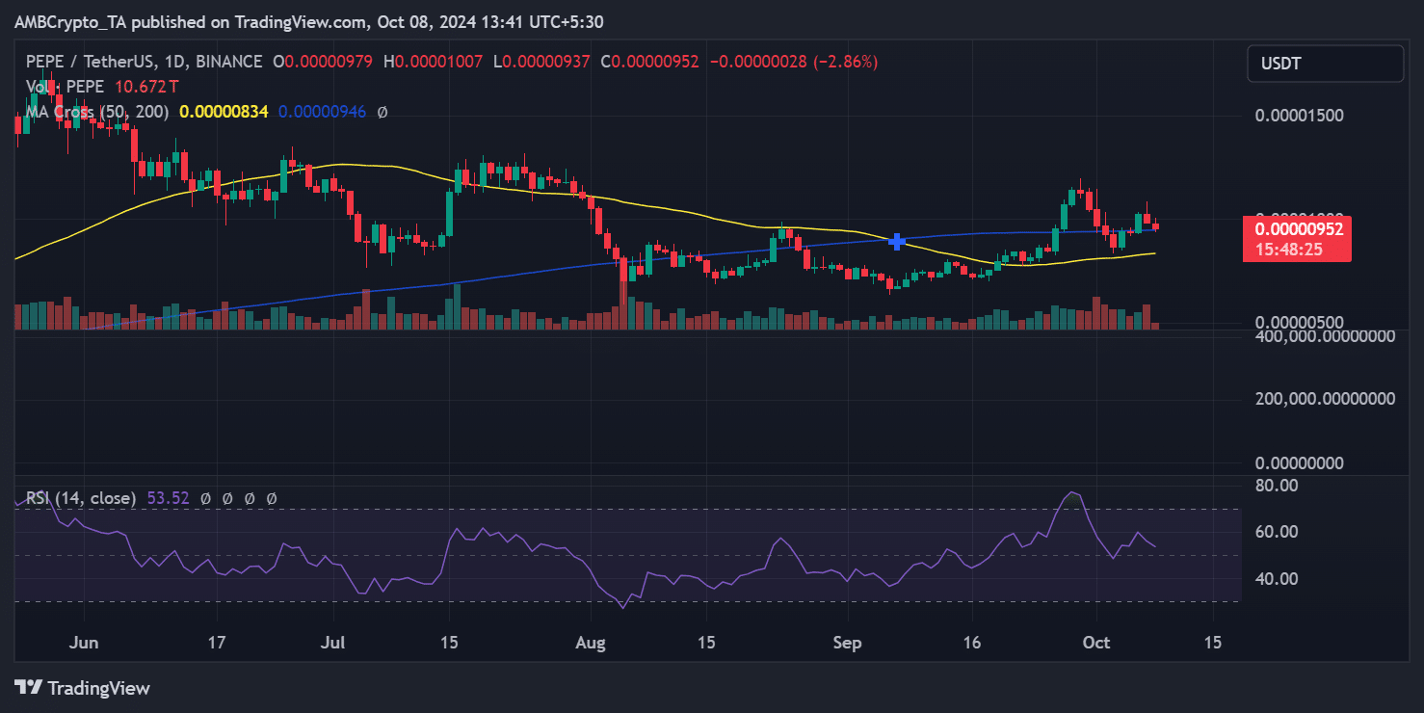Viewport: 1424px width, 713px height.
Task: Click the TradingView logo
Action: [82, 688]
